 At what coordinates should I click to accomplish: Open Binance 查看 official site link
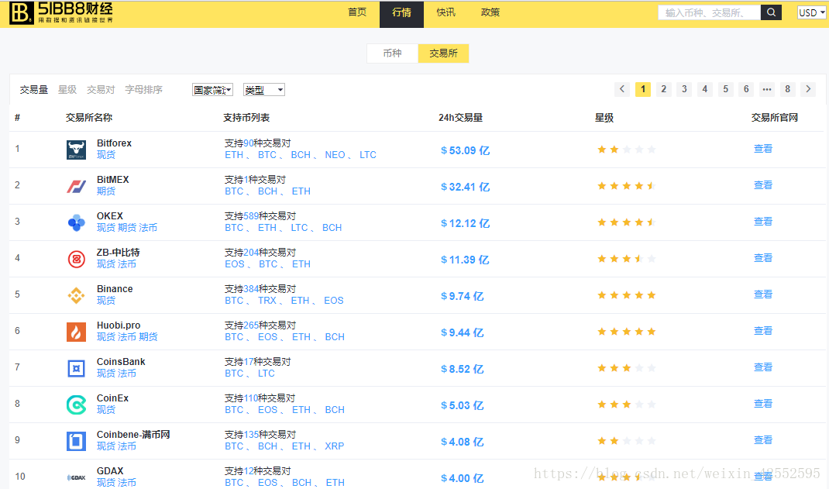763,294
